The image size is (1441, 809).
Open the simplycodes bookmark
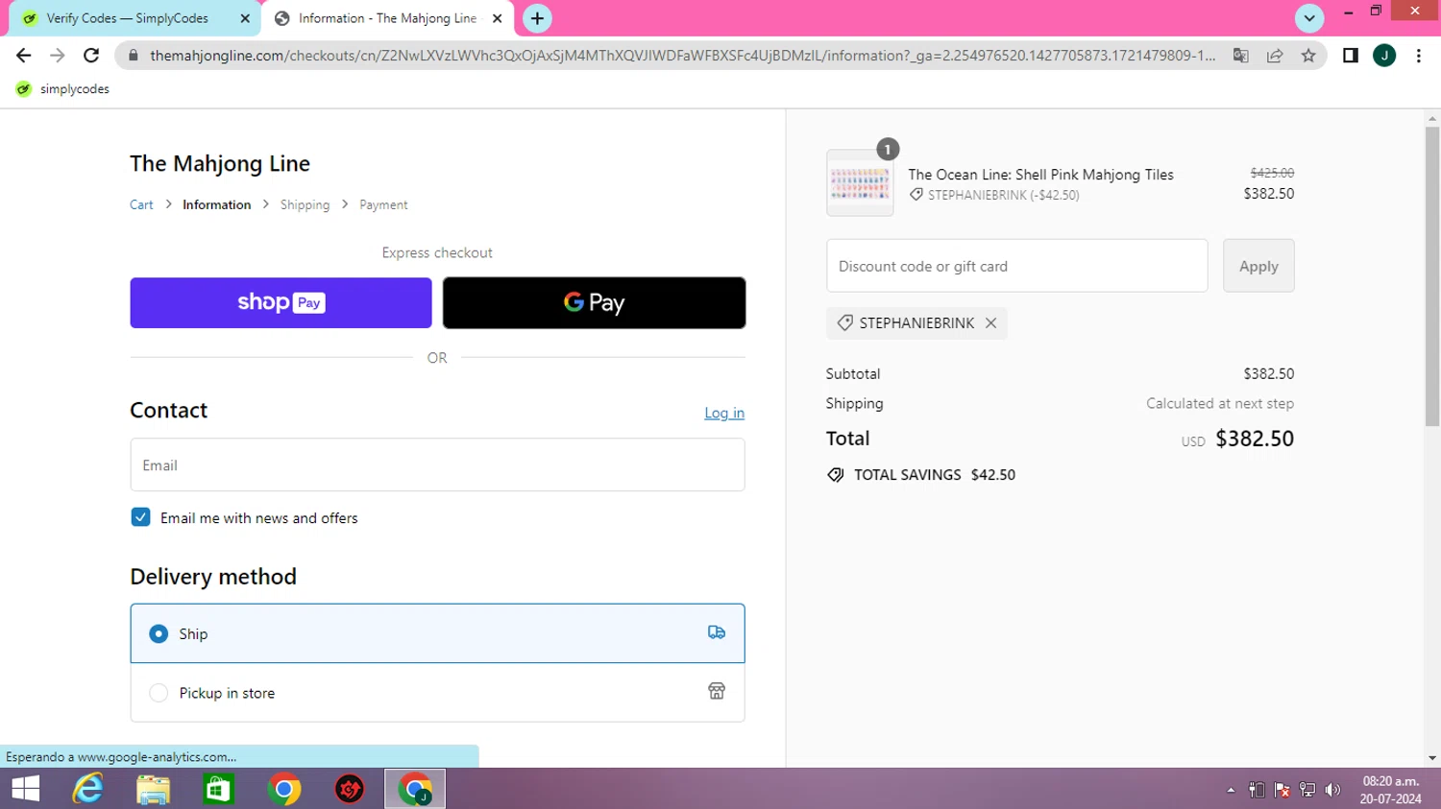click(63, 89)
